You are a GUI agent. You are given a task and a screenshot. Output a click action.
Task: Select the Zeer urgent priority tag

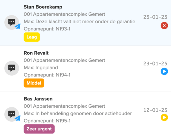point(39,129)
